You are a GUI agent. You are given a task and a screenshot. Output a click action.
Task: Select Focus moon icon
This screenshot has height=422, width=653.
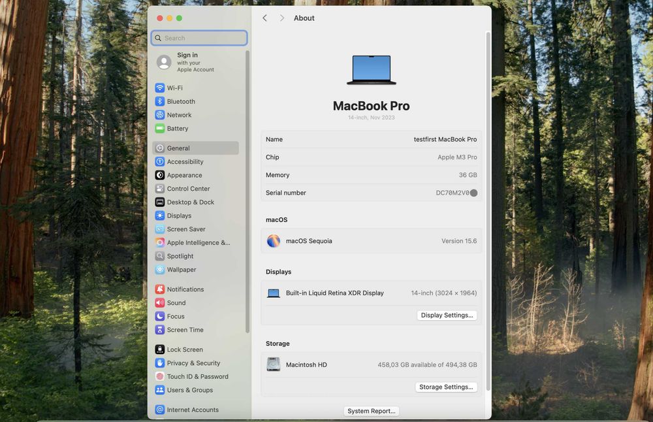click(160, 316)
